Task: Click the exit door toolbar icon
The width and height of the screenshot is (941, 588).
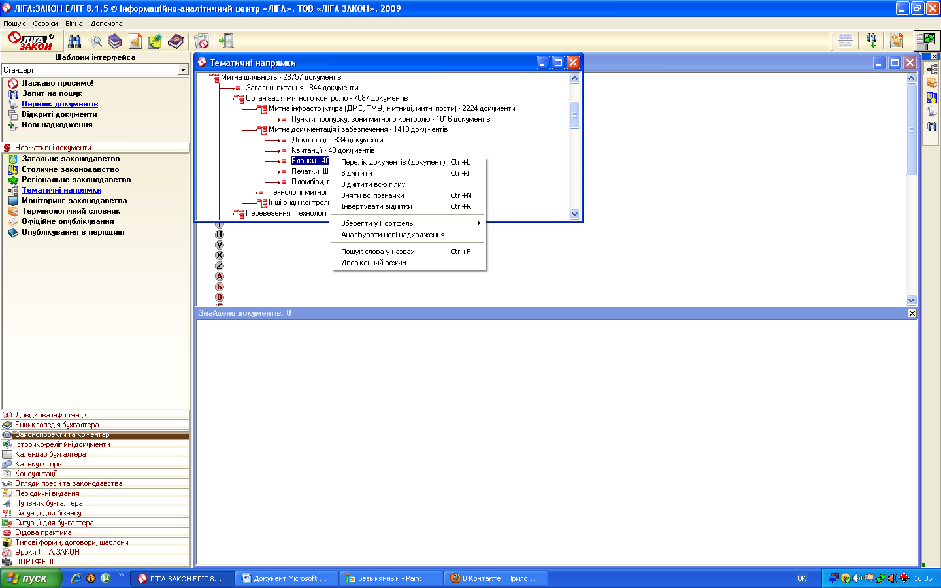Action: [x=226, y=41]
